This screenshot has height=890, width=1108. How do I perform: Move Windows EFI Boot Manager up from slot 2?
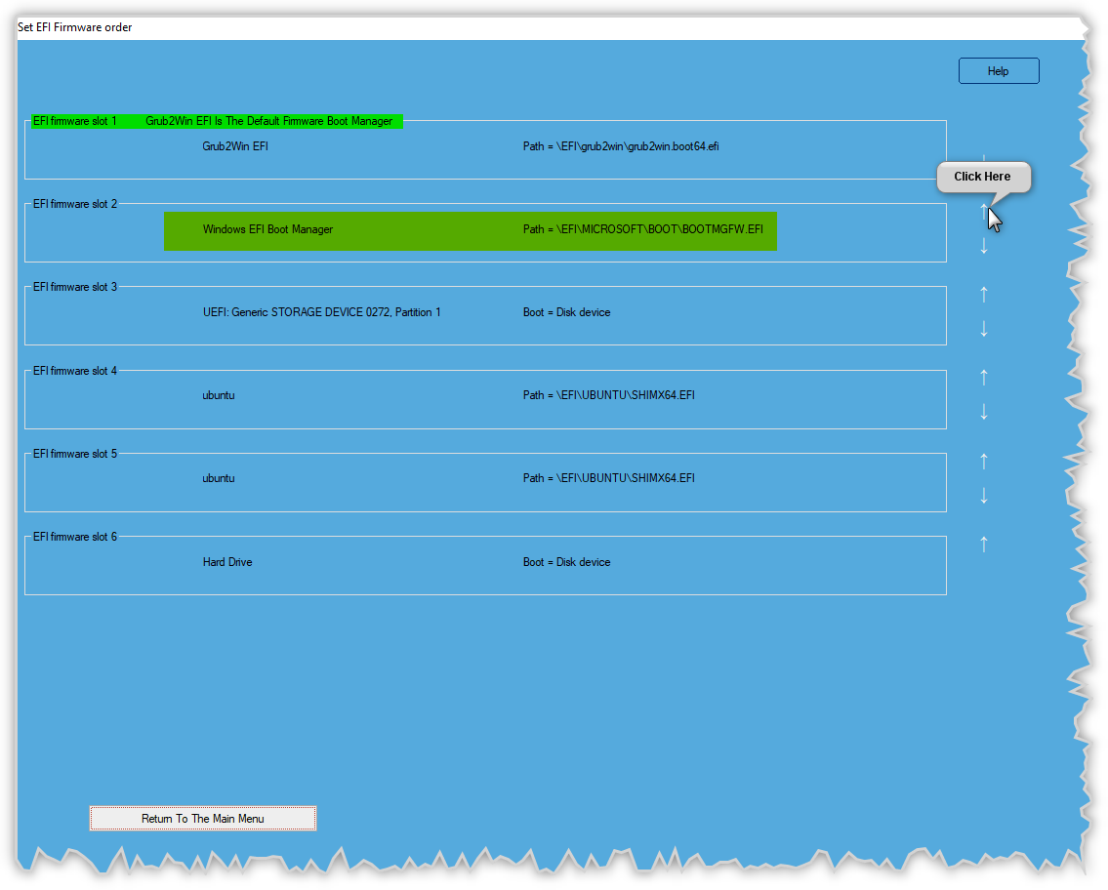click(x=984, y=210)
